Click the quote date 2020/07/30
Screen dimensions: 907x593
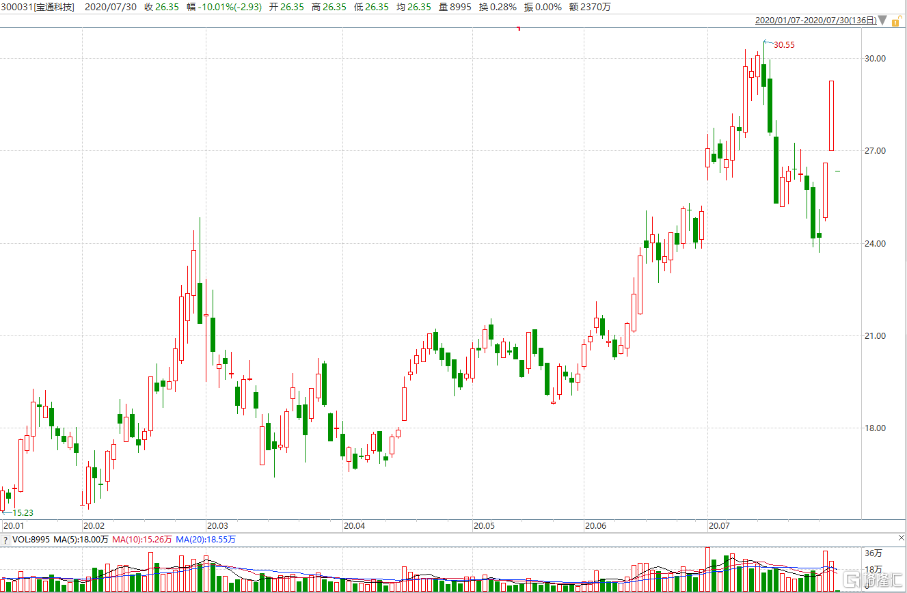[109, 7]
